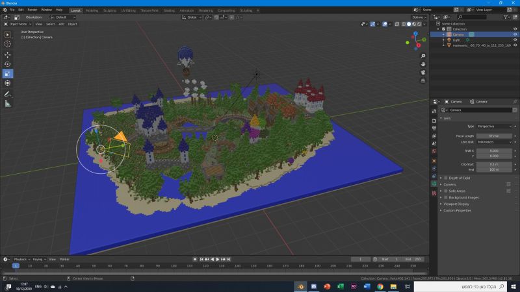Open Default orientation dropdown

pyautogui.click(x=63, y=18)
